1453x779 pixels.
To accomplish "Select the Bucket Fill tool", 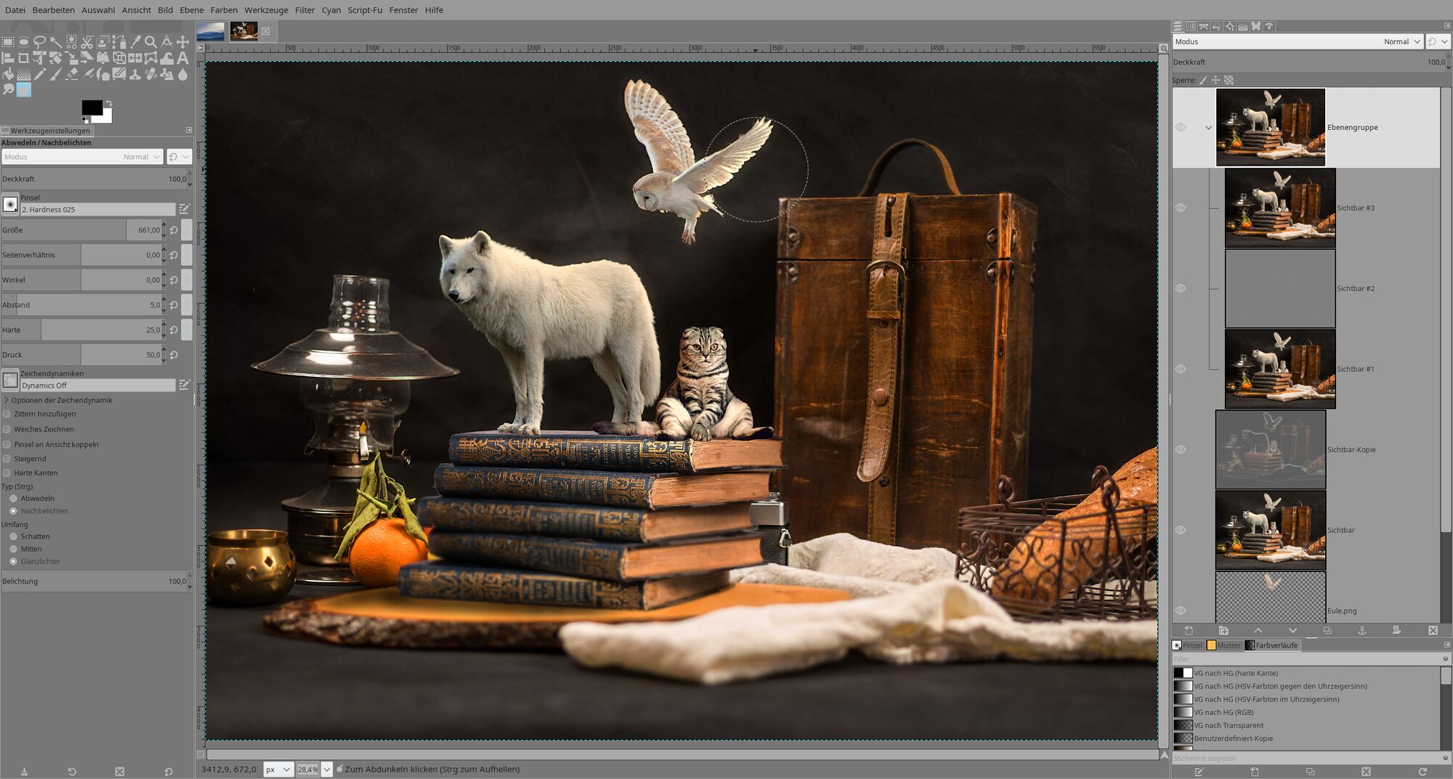I will tap(8, 74).
